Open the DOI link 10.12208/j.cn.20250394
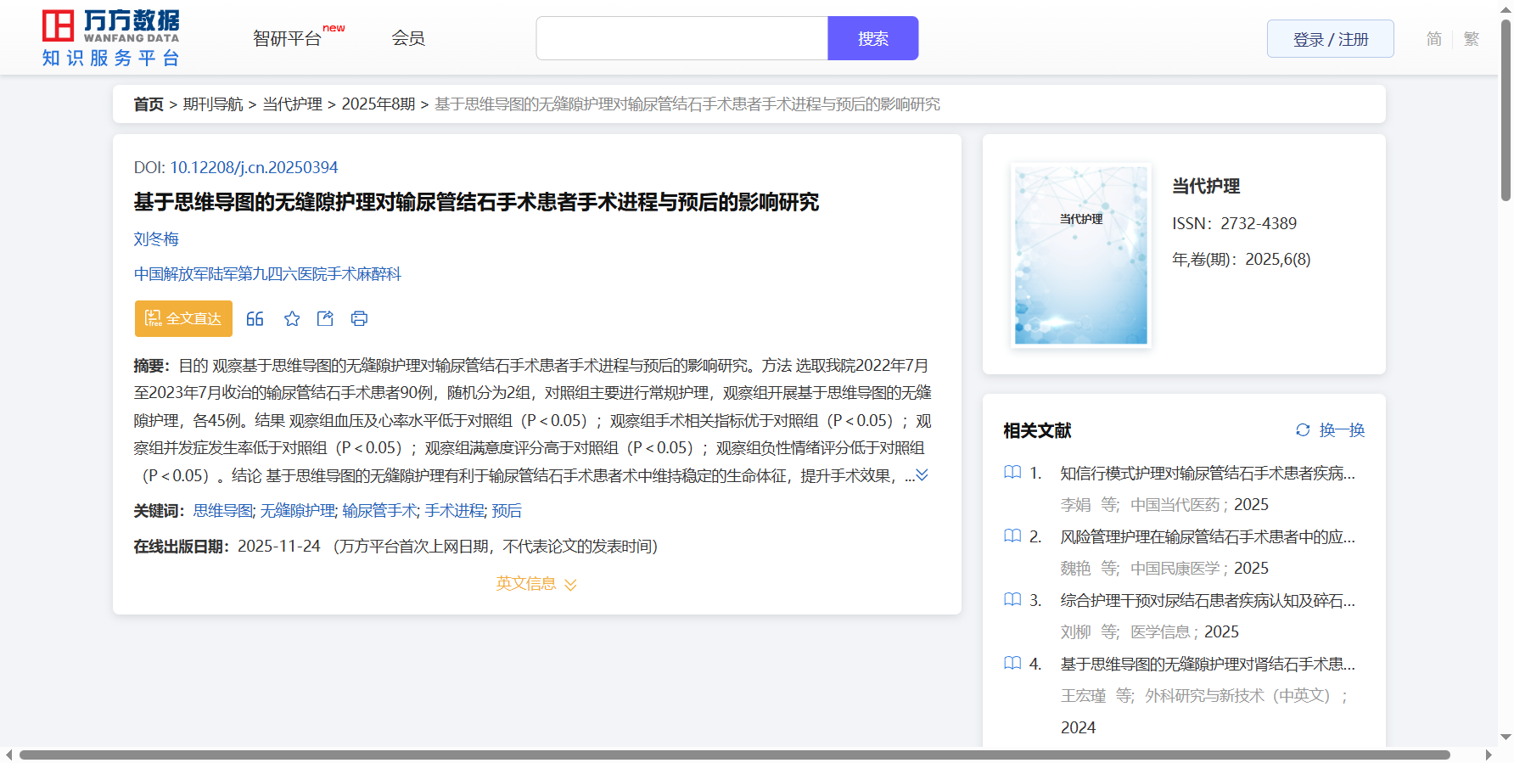This screenshot has width=1514, height=763. 254,167
